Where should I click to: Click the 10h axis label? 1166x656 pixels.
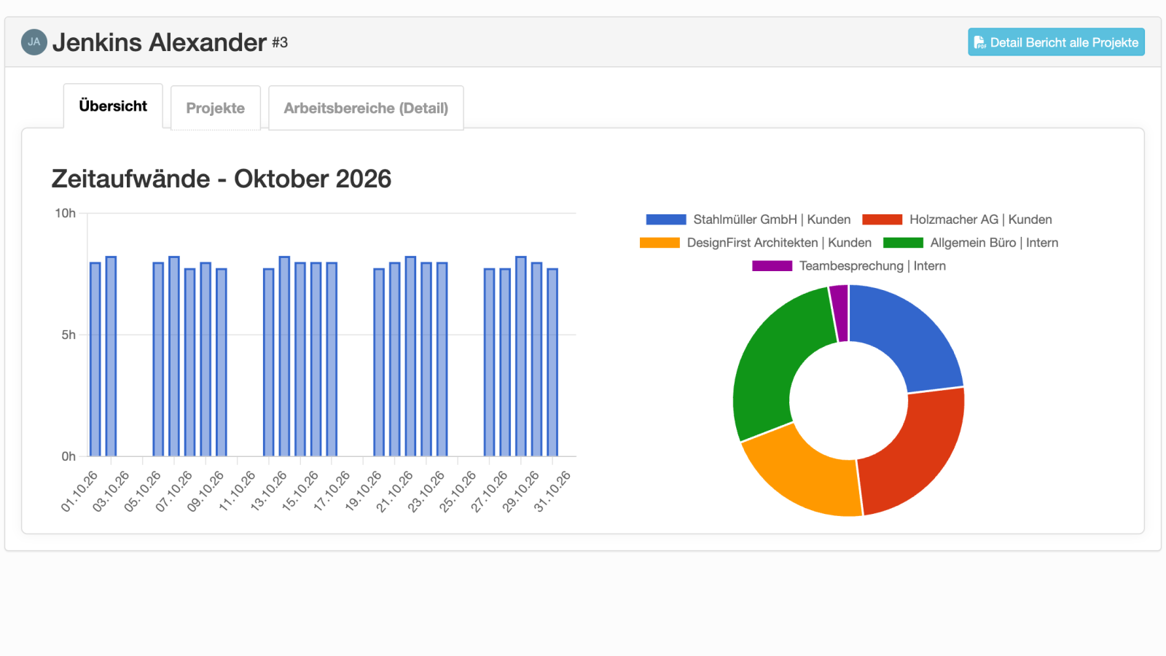(66, 213)
